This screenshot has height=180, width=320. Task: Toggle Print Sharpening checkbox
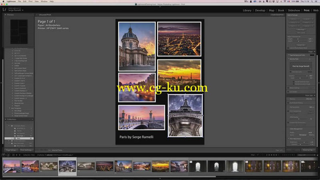(x=288, y=111)
